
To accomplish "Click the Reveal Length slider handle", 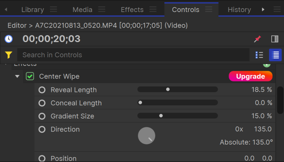I will pyautogui.click(x=168, y=89).
